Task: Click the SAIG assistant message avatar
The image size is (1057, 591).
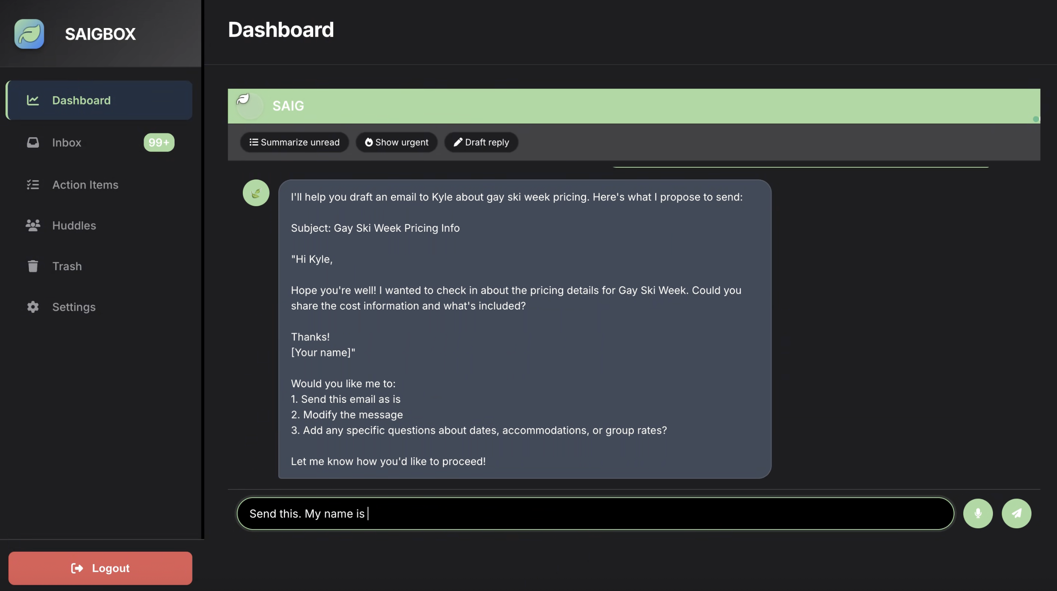Action: 256,193
